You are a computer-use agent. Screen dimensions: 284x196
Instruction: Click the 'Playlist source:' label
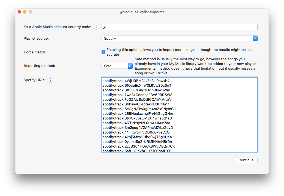(36, 39)
